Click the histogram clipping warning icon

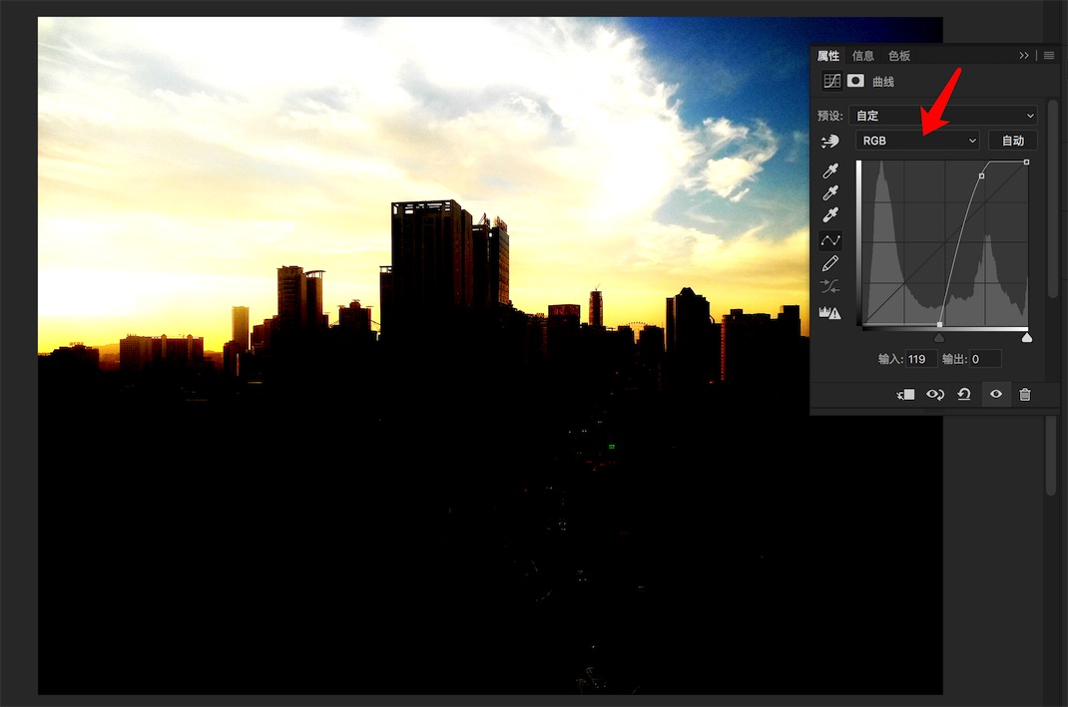click(830, 312)
